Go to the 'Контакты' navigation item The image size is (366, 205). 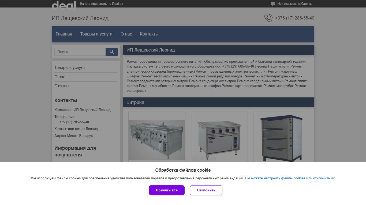[x=149, y=34]
